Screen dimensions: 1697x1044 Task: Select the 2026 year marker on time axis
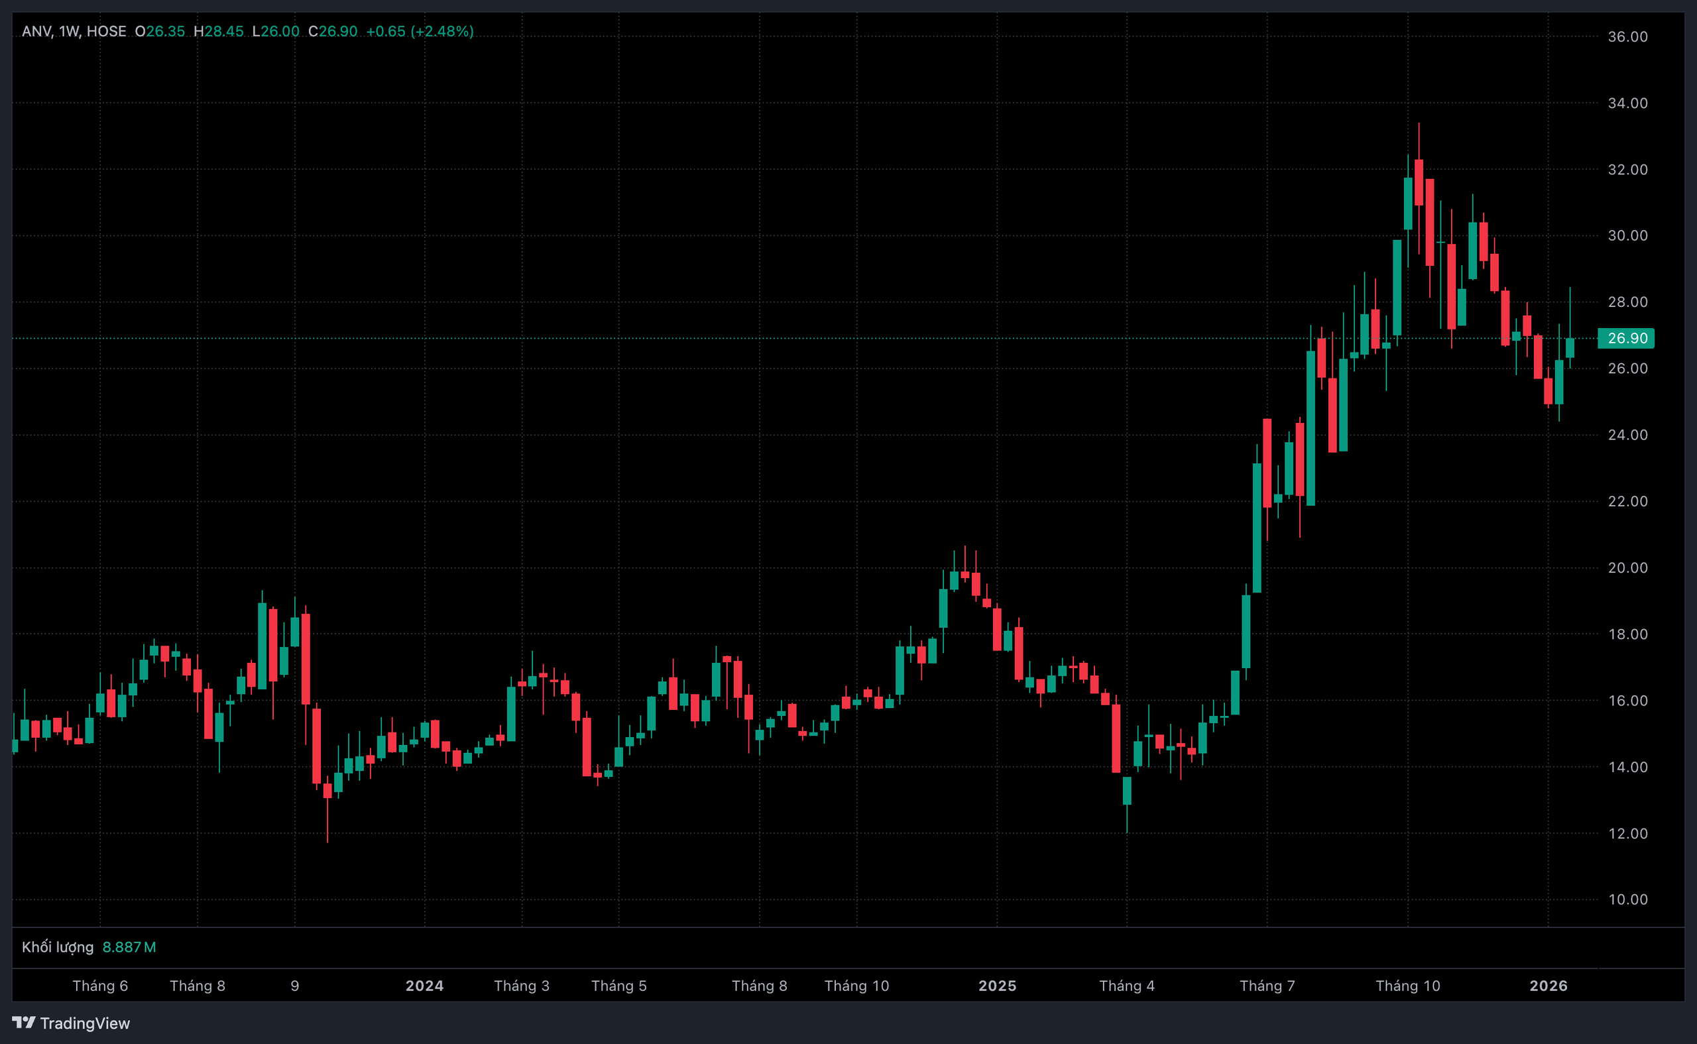[x=1548, y=985]
